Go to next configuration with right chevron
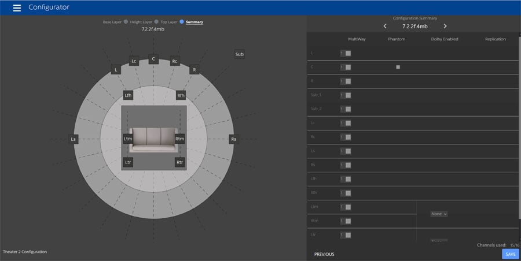 click(445, 26)
